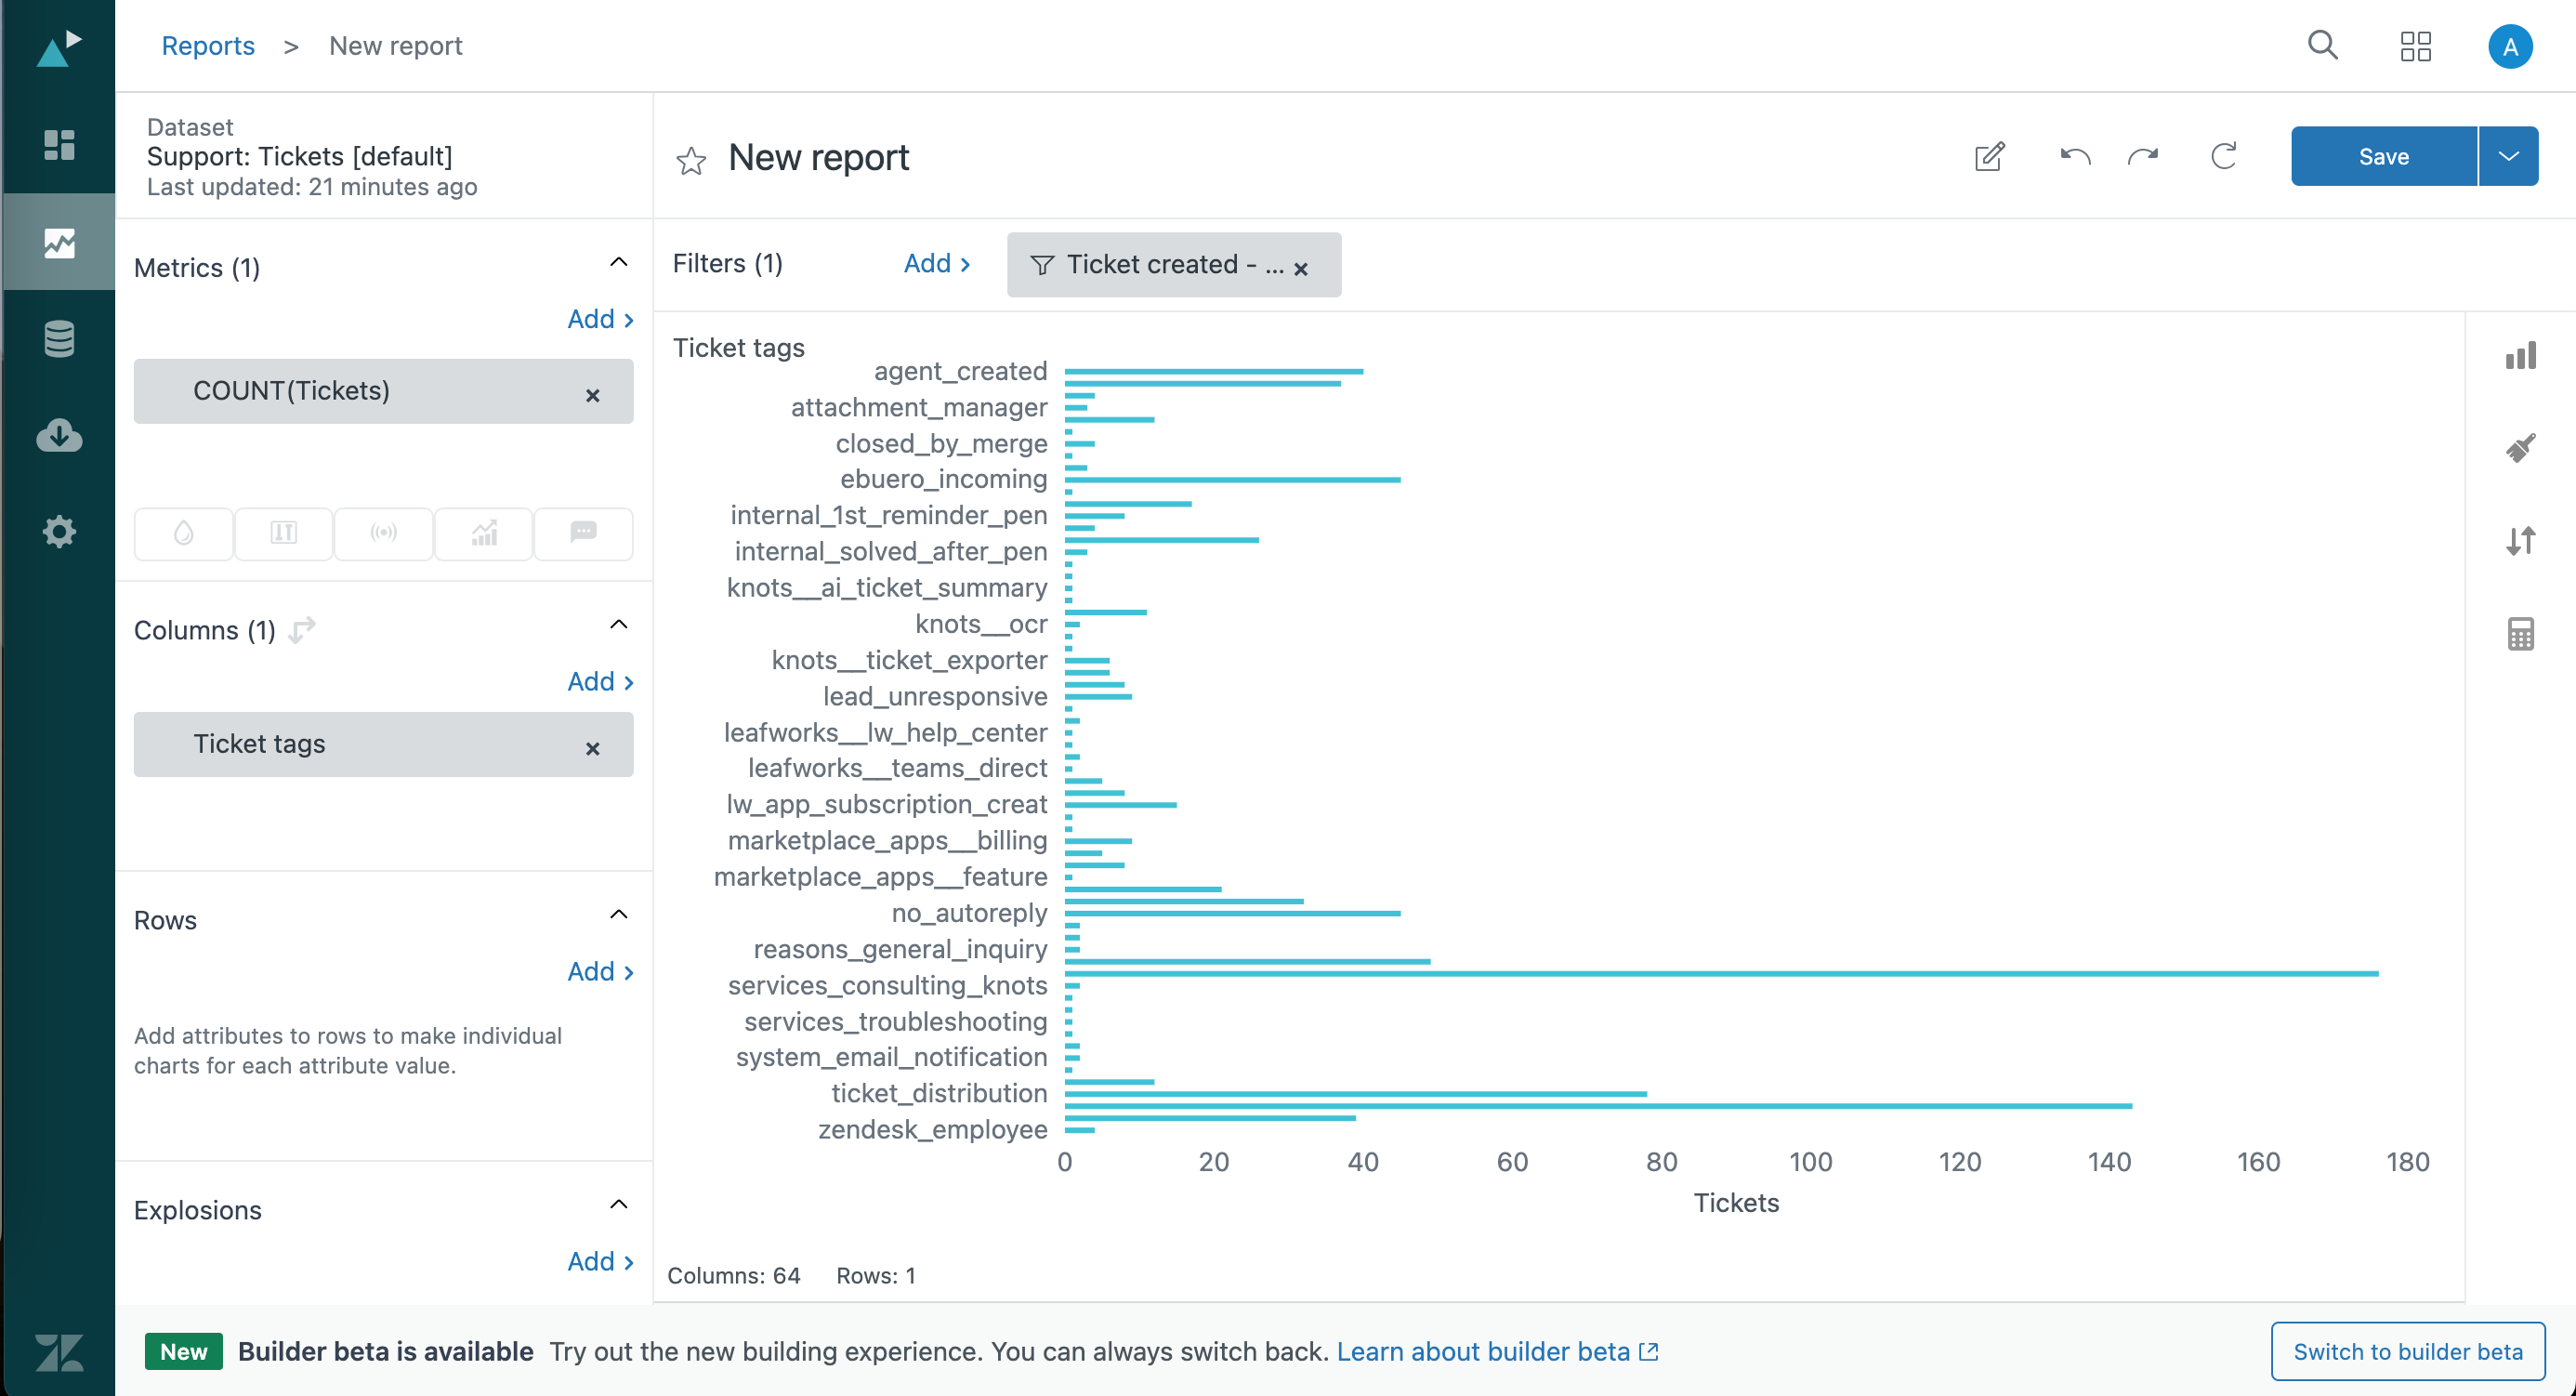This screenshot has width=2576, height=1396.
Task: Open result manipulation calculator icon
Action: click(2520, 634)
